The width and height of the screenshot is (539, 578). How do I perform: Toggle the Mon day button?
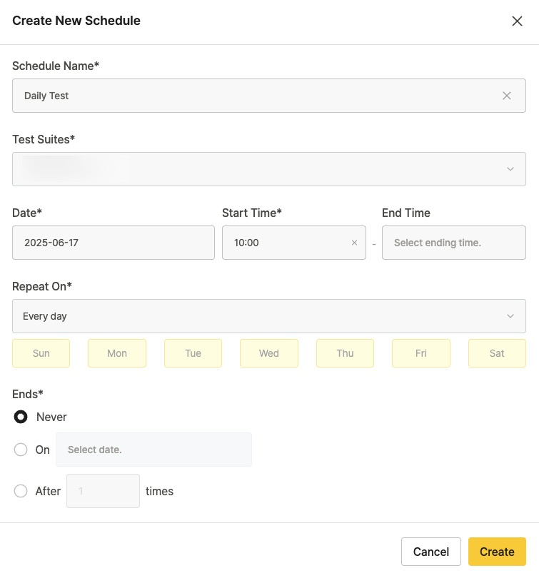(117, 353)
